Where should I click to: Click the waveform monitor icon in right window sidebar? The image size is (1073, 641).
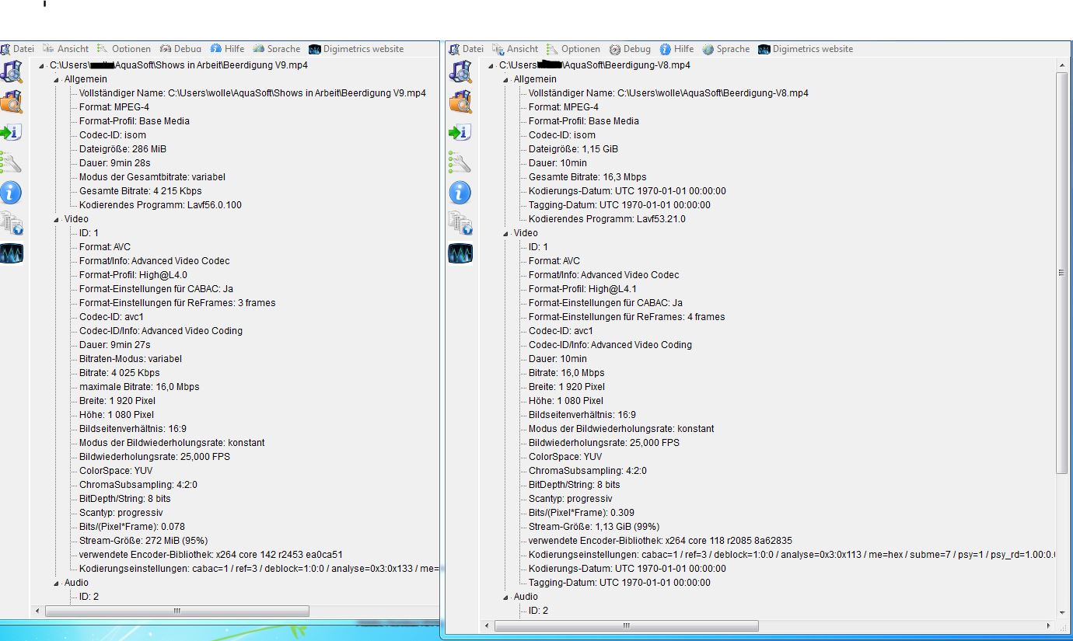460,253
